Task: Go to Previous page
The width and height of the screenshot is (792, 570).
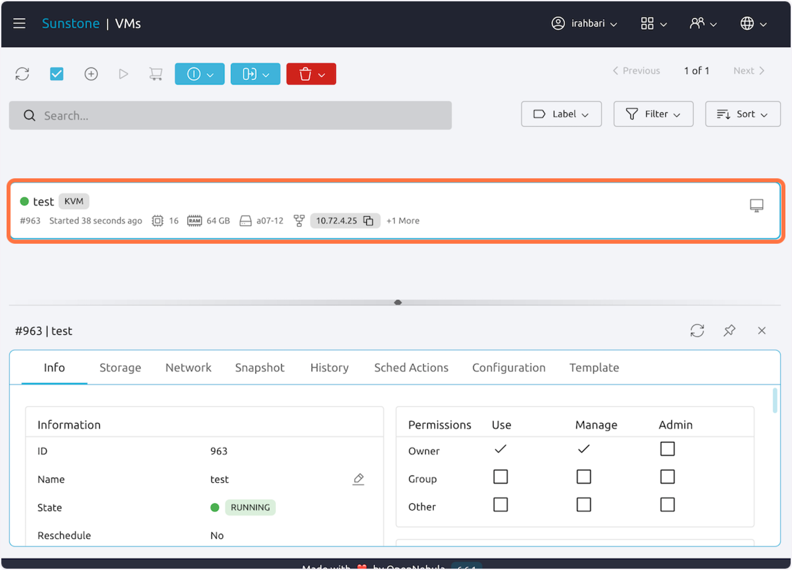Action: point(636,71)
